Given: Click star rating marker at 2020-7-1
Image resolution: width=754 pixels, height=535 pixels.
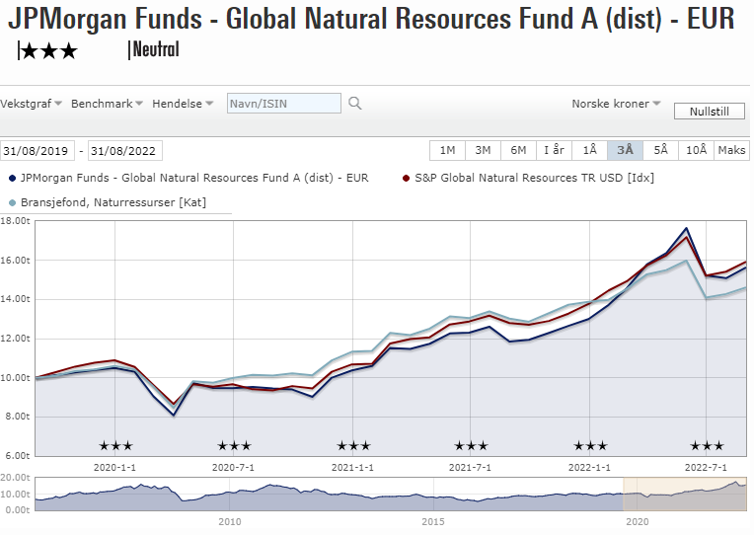Looking at the screenshot, I should 234,446.
